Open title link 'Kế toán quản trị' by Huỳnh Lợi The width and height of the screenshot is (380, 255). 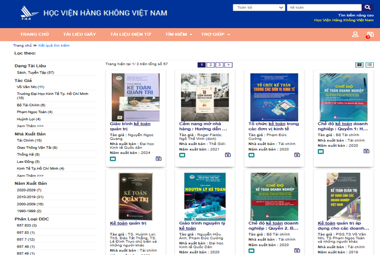128,223
